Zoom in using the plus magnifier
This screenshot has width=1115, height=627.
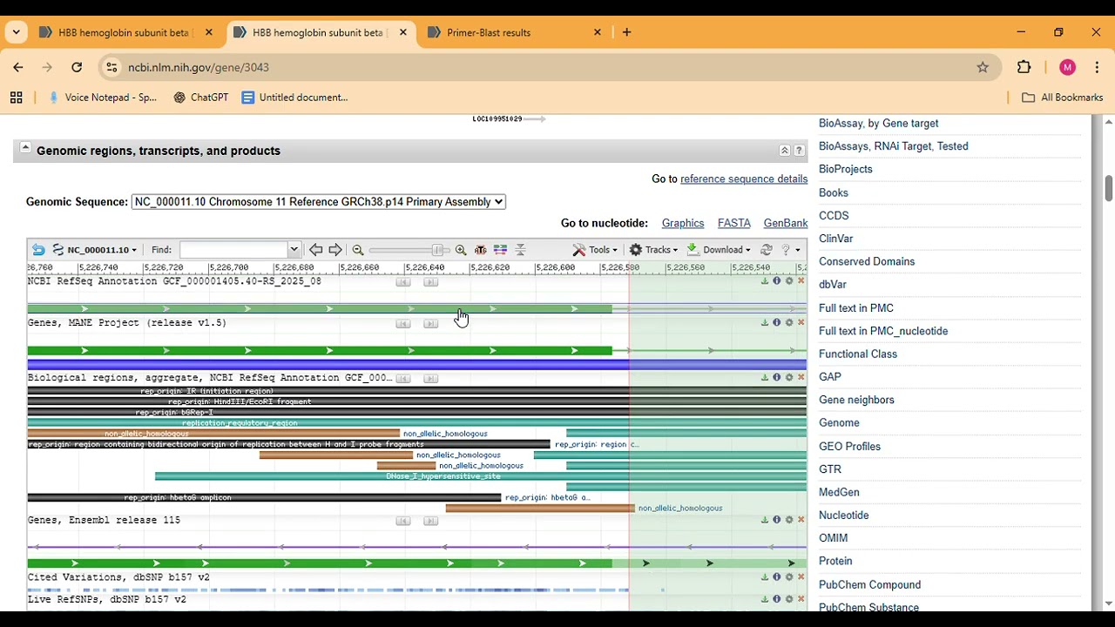(x=461, y=250)
